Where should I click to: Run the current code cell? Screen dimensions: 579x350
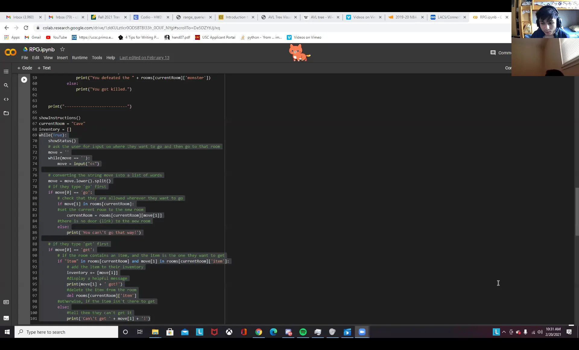pyautogui.click(x=24, y=79)
